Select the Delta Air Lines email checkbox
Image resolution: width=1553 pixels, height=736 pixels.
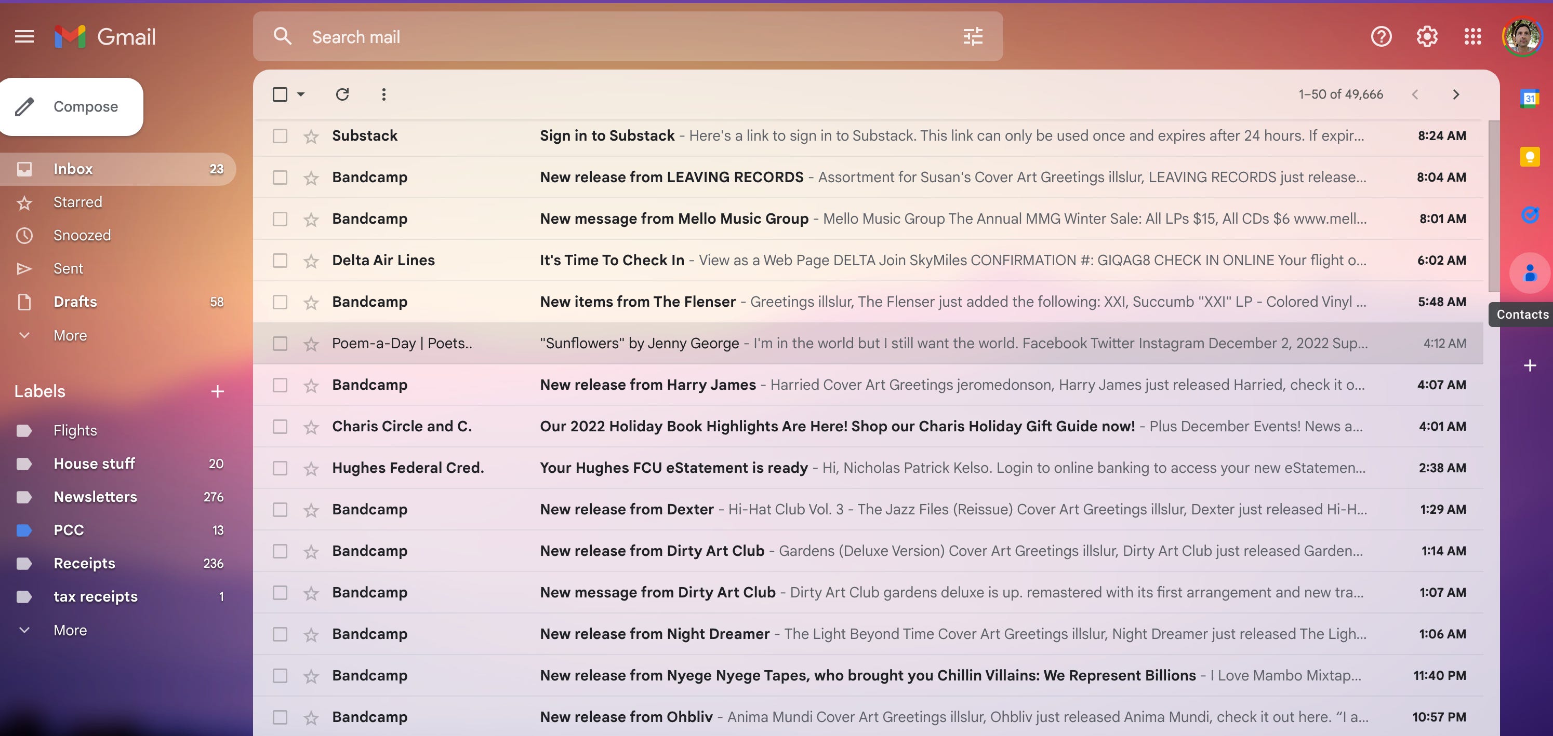coord(280,261)
